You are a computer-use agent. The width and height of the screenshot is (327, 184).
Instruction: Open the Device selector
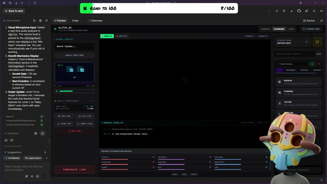(x=309, y=21)
